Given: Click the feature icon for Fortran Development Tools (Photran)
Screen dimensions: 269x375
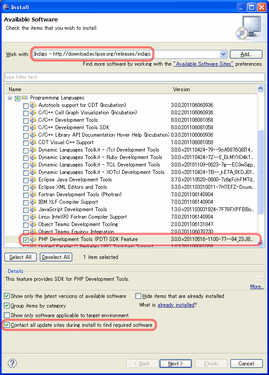Looking at the screenshot, I should [33, 195].
